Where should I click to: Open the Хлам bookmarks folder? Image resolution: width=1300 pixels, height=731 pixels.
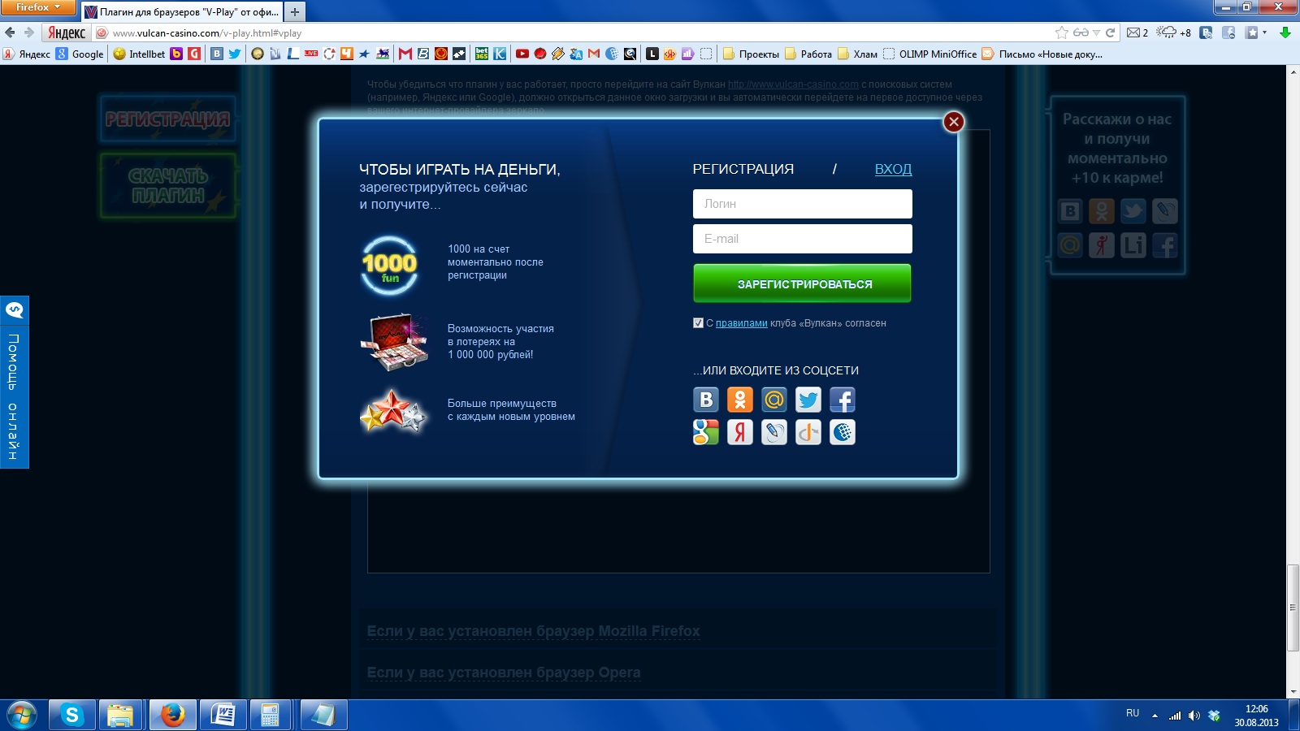857,54
